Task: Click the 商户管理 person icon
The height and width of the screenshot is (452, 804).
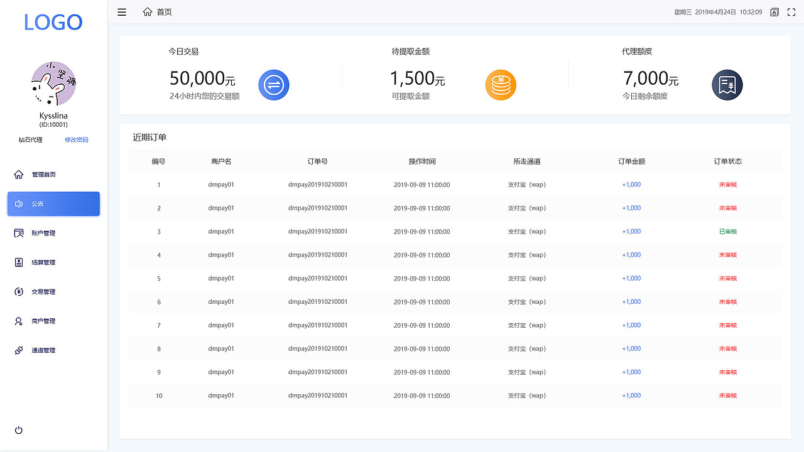Action: click(x=19, y=321)
